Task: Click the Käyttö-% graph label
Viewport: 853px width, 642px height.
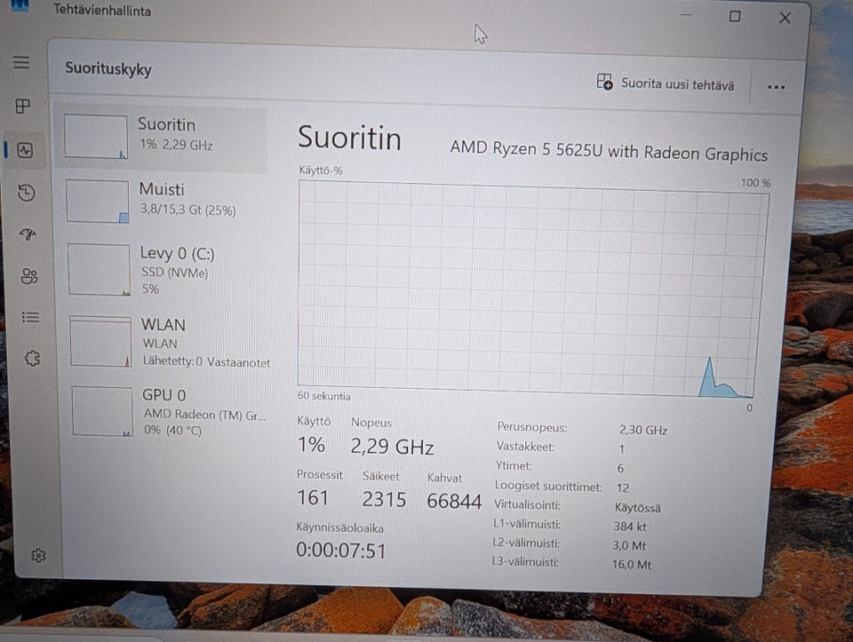Action: 321,170
